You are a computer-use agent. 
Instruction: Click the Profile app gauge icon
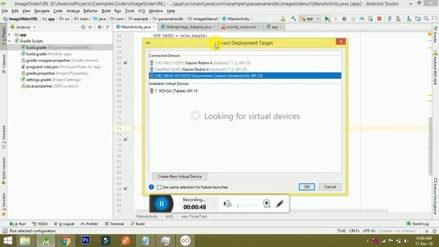click(361, 19)
